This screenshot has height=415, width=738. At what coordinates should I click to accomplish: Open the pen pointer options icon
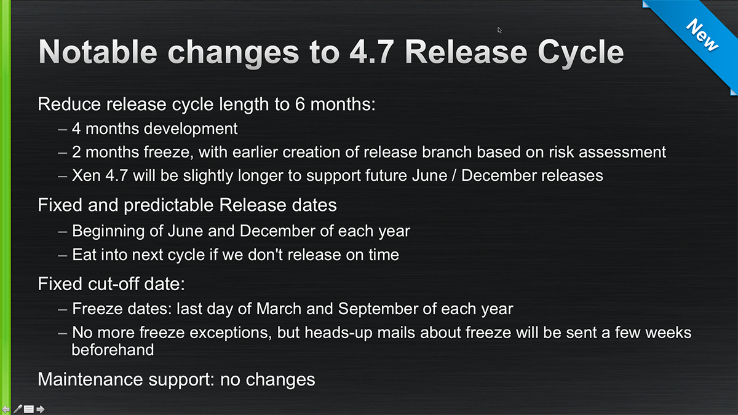(x=17, y=409)
